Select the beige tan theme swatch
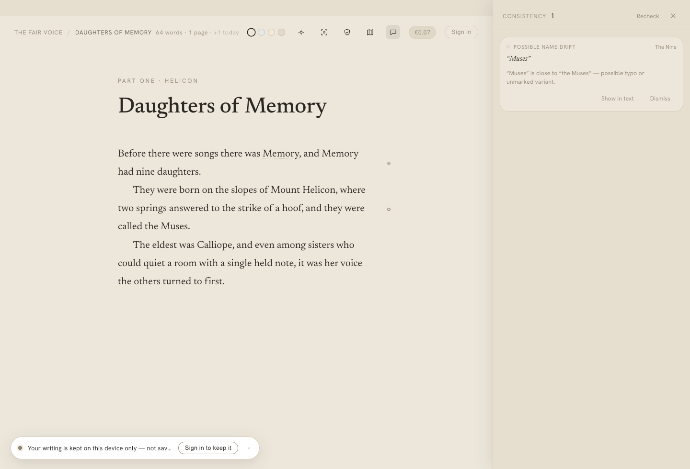Image resolution: width=690 pixels, height=469 pixels. point(282,32)
